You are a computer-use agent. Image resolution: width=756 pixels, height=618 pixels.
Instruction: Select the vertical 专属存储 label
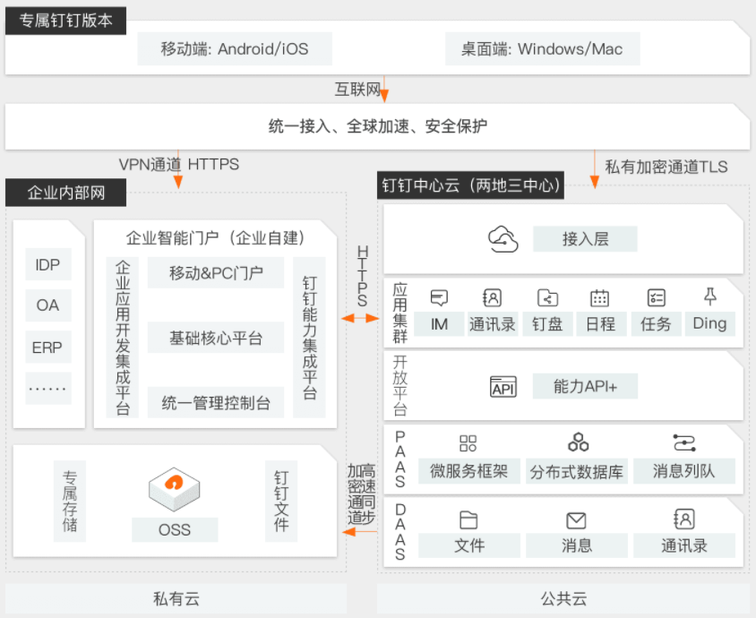pyautogui.click(x=70, y=502)
